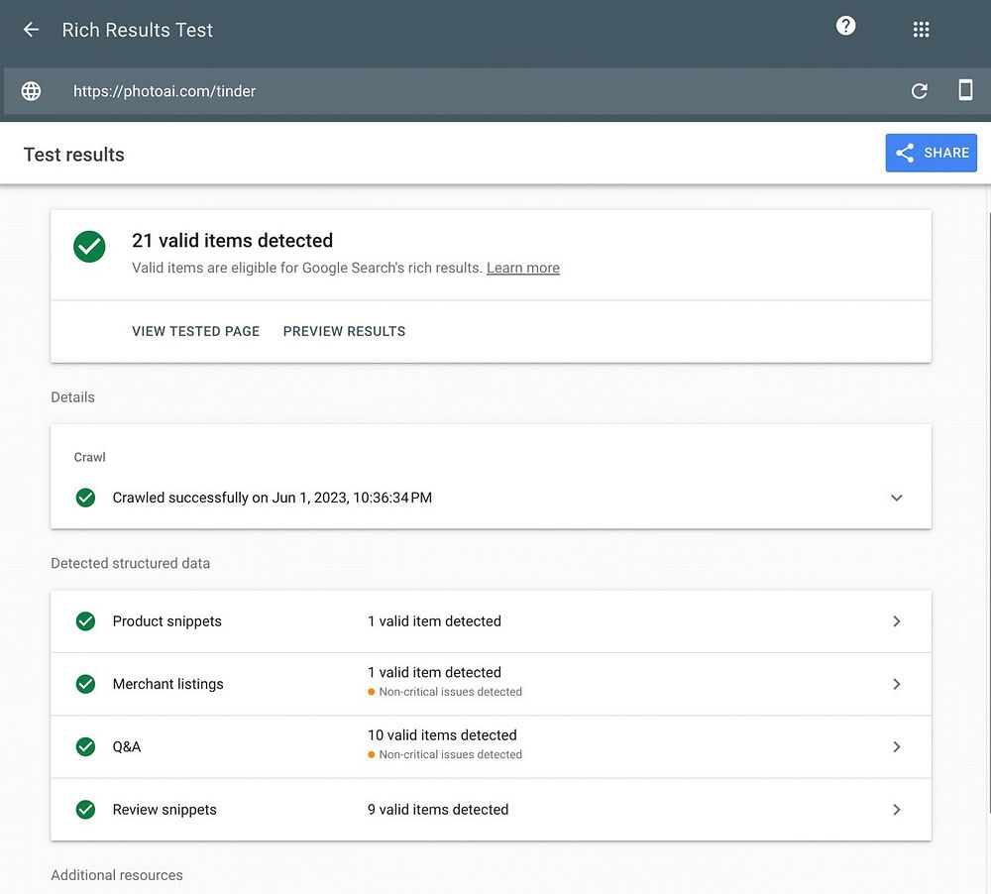The width and height of the screenshot is (991, 894).
Task: Open the Google apps grid icon
Action: [921, 30]
